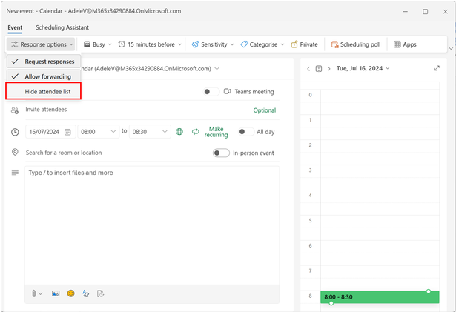Expand the calendar pane with the arrows icon
This screenshot has height=312, width=456.
point(437,68)
